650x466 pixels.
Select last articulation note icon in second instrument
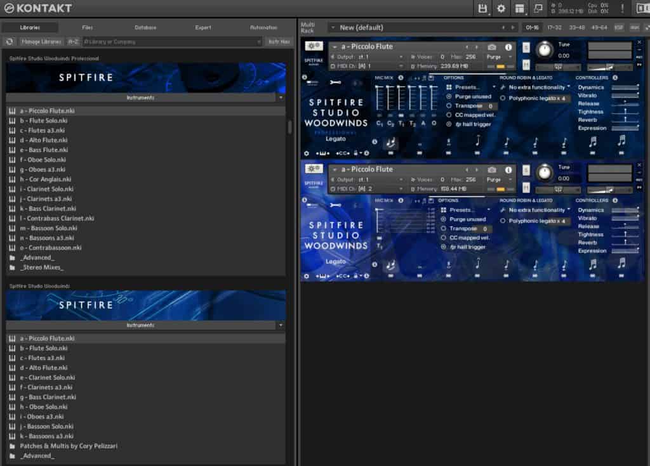[x=621, y=264]
